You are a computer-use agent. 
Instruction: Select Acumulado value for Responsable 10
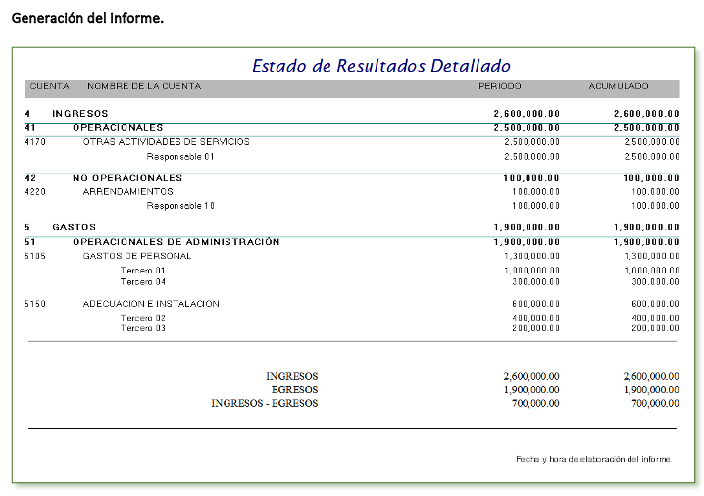tap(656, 206)
